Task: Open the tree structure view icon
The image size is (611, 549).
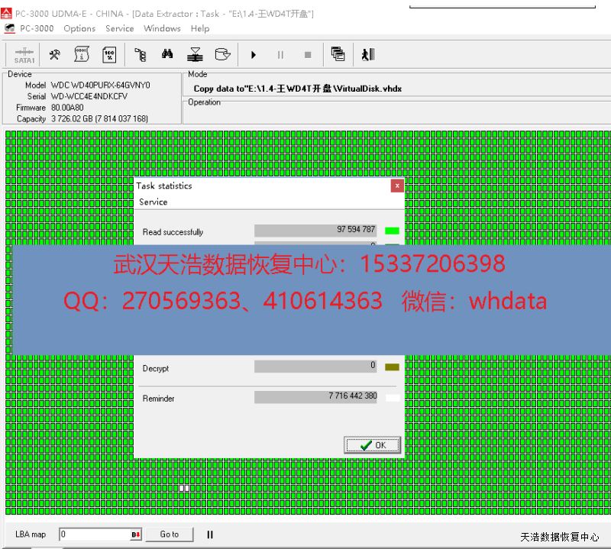Action: click(140, 55)
